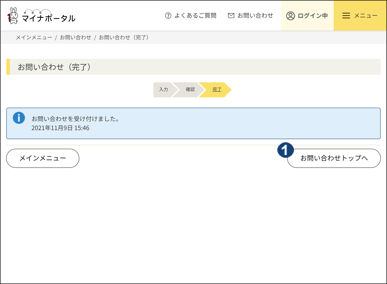
Task: Go to メインメニュー in the breadcrumb
Action: 34,37
